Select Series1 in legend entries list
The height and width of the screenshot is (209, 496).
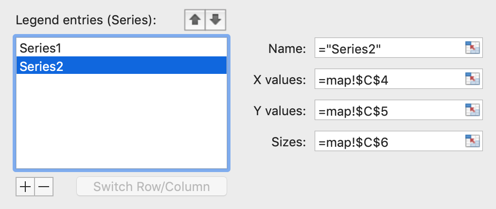[x=122, y=48]
